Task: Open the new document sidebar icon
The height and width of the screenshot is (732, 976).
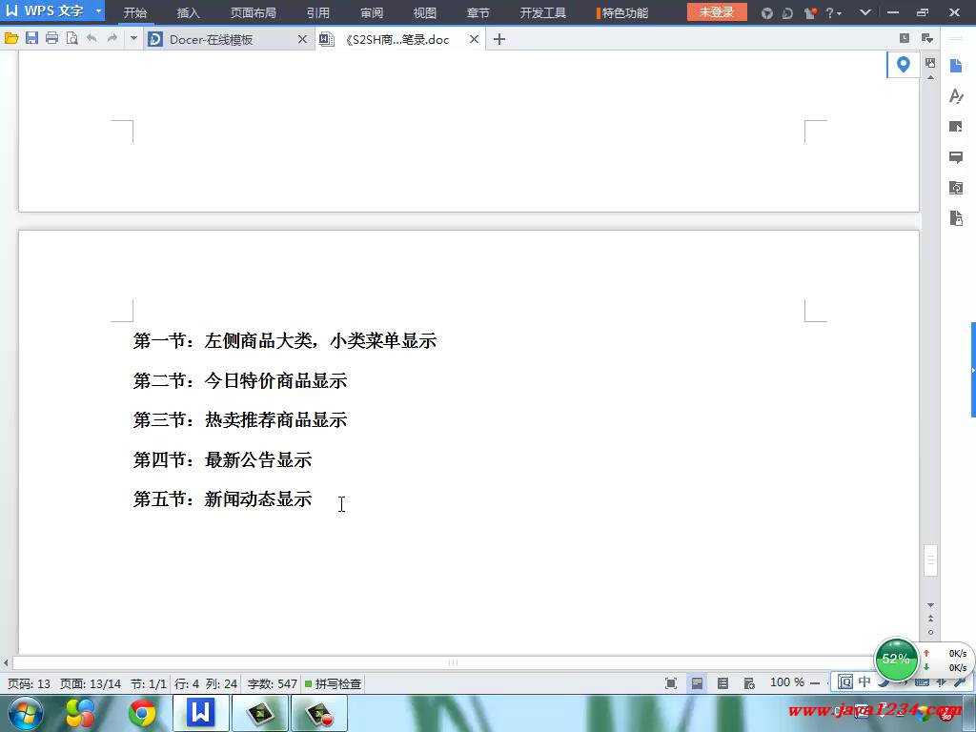Action: (956, 66)
